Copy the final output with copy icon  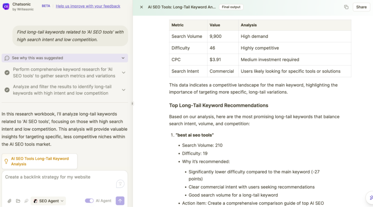(346, 7)
